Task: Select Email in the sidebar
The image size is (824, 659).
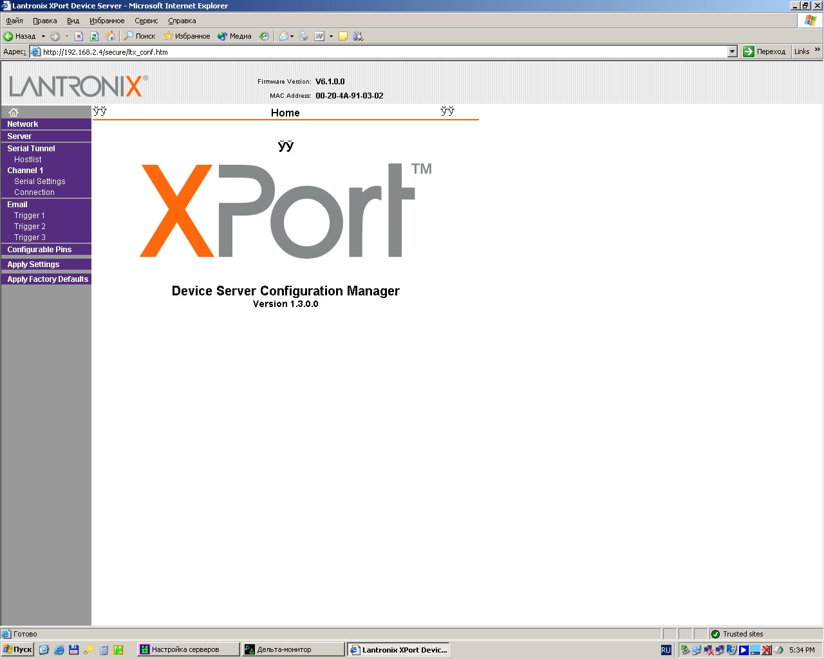Action: 17,205
